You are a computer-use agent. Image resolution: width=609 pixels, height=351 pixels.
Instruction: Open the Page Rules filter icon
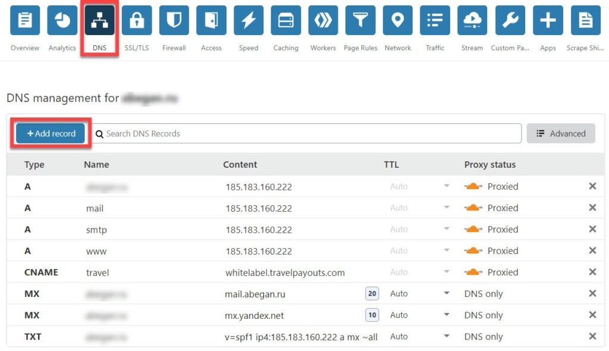pos(360,21)
